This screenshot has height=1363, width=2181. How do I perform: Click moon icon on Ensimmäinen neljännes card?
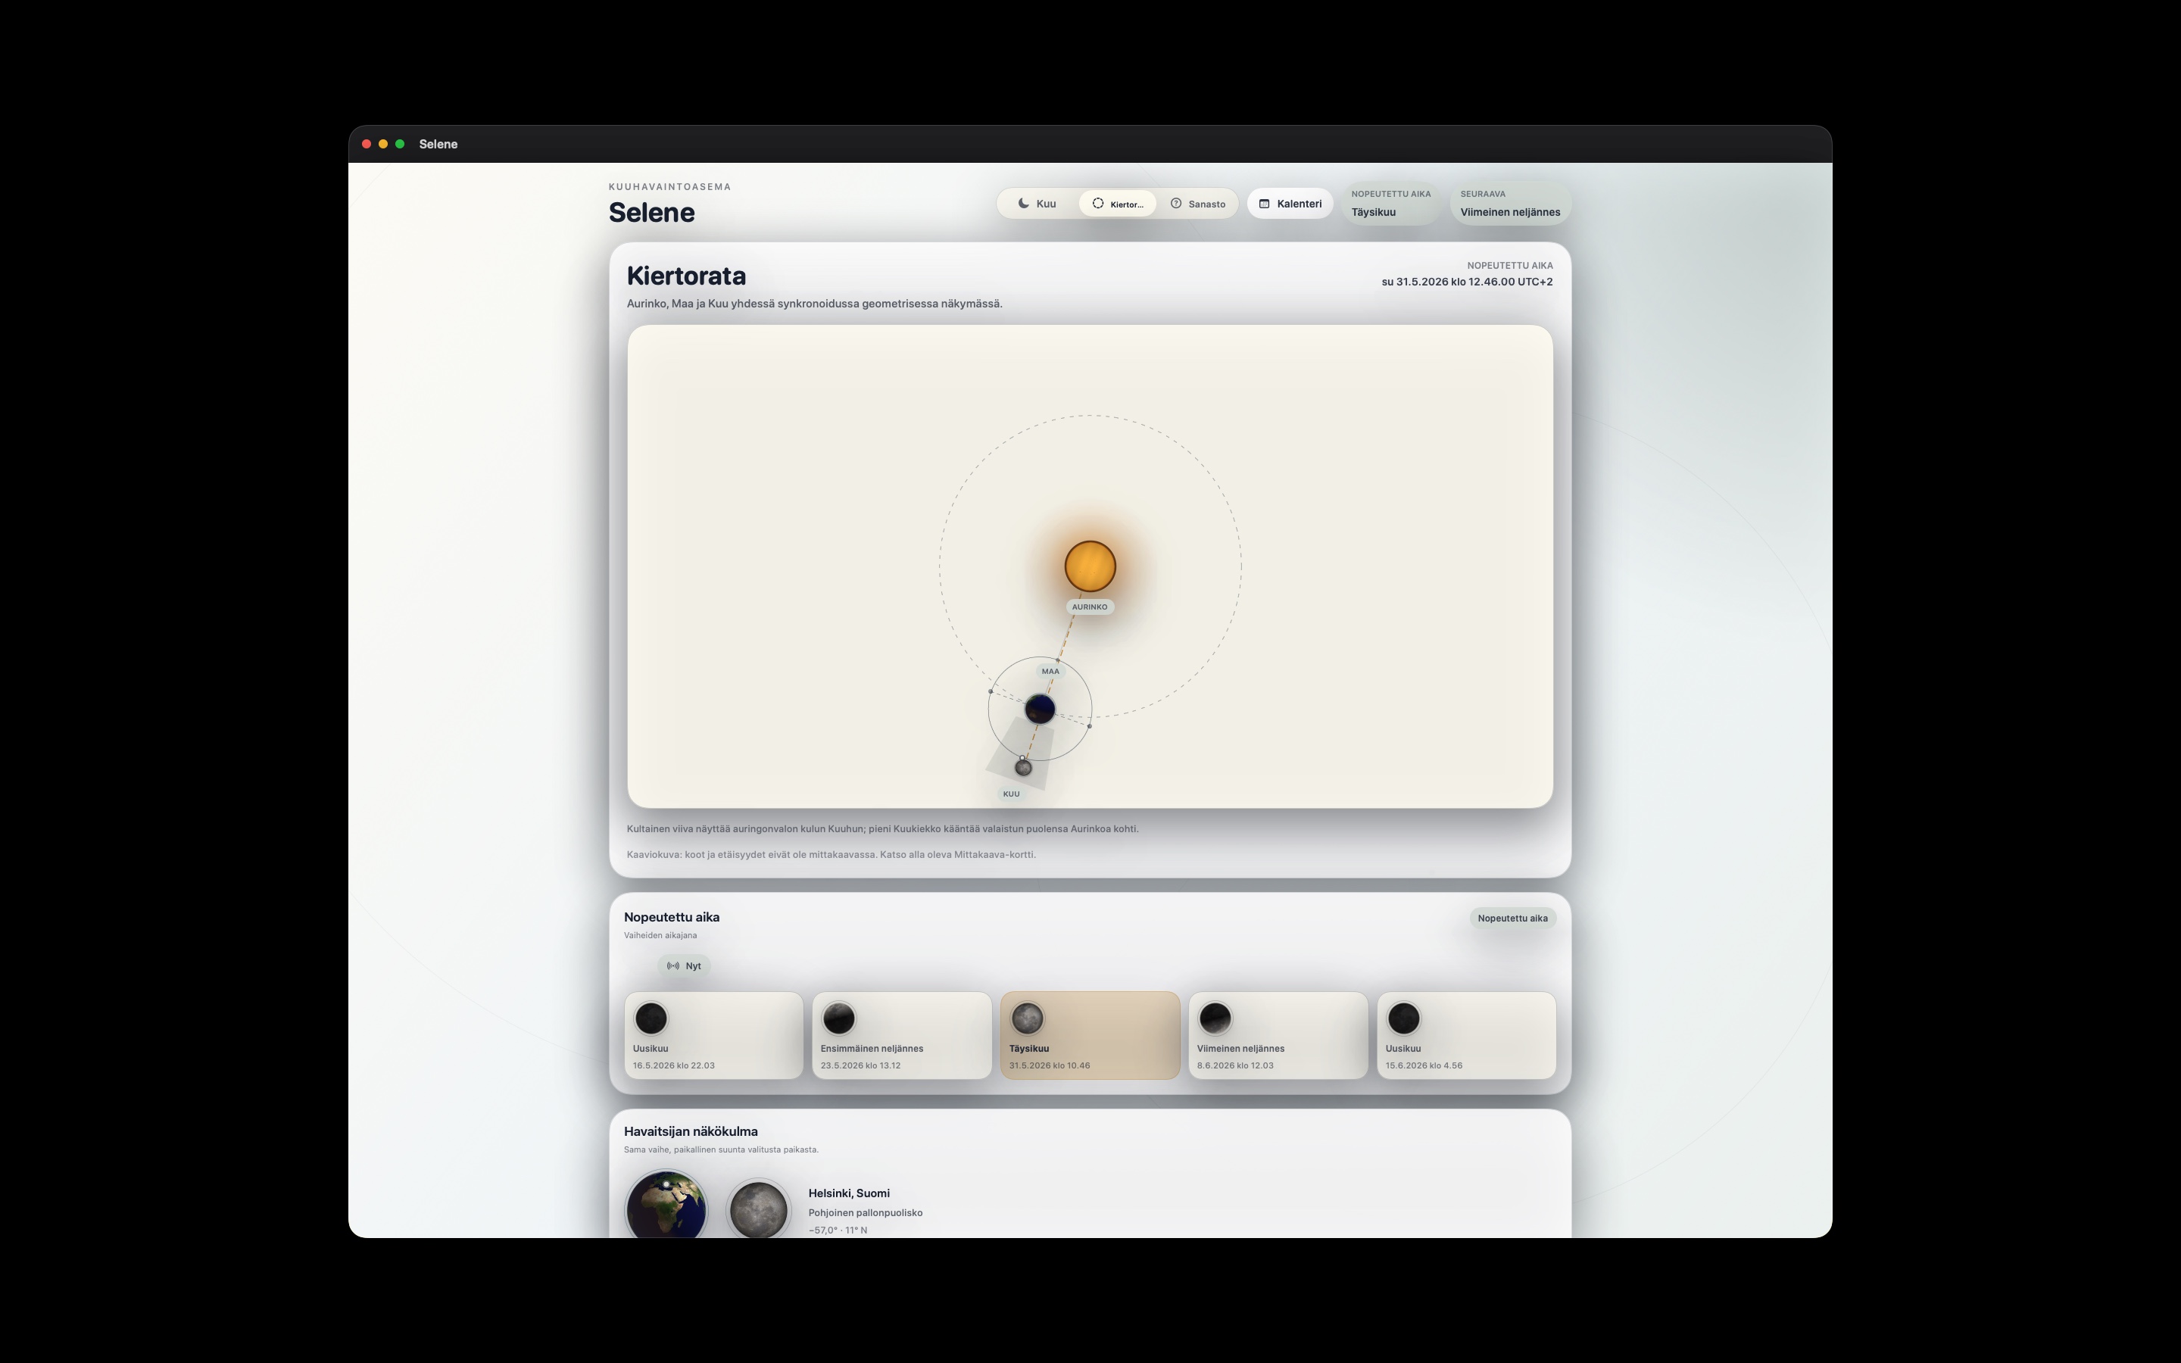click(838, 1018)
